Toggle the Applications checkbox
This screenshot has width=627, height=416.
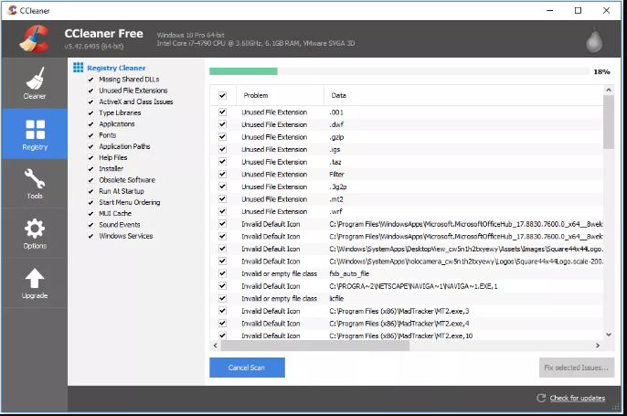[x=90, y=124]
